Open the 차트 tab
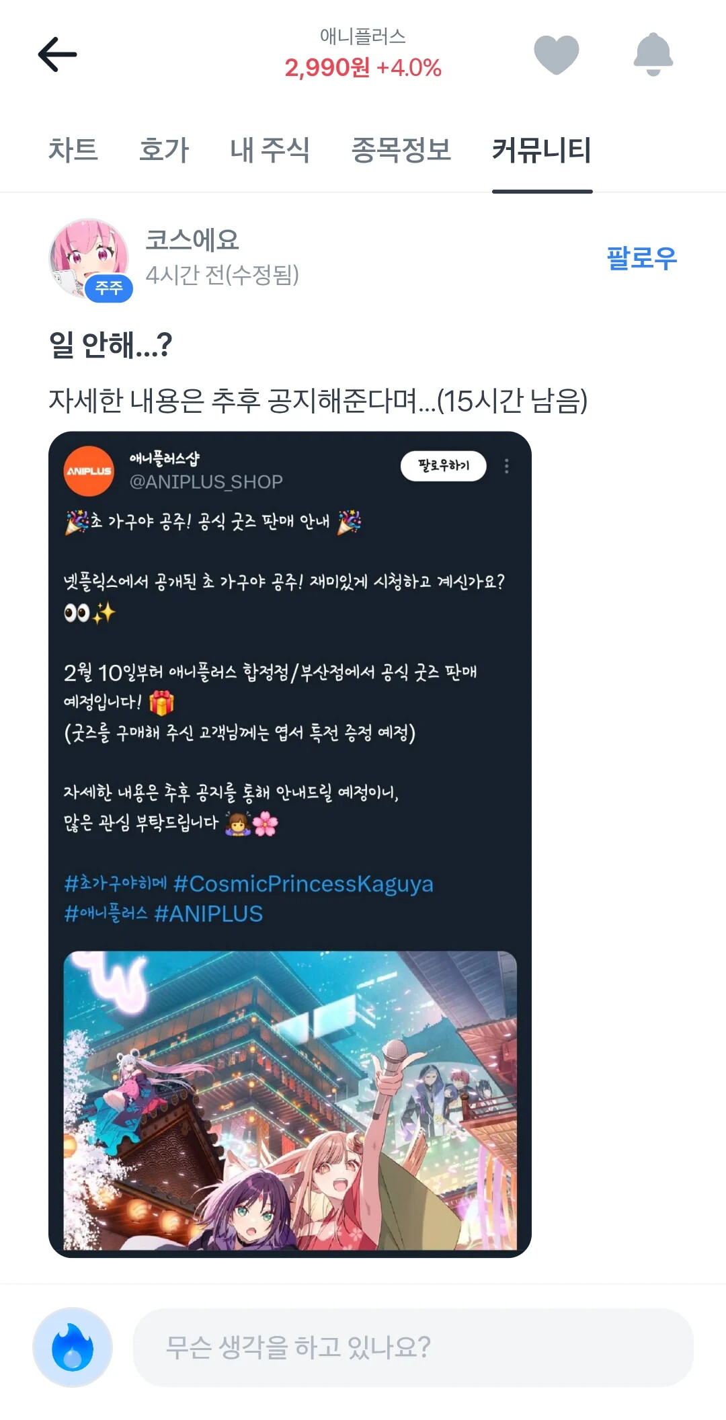 [x=73, y=150]
